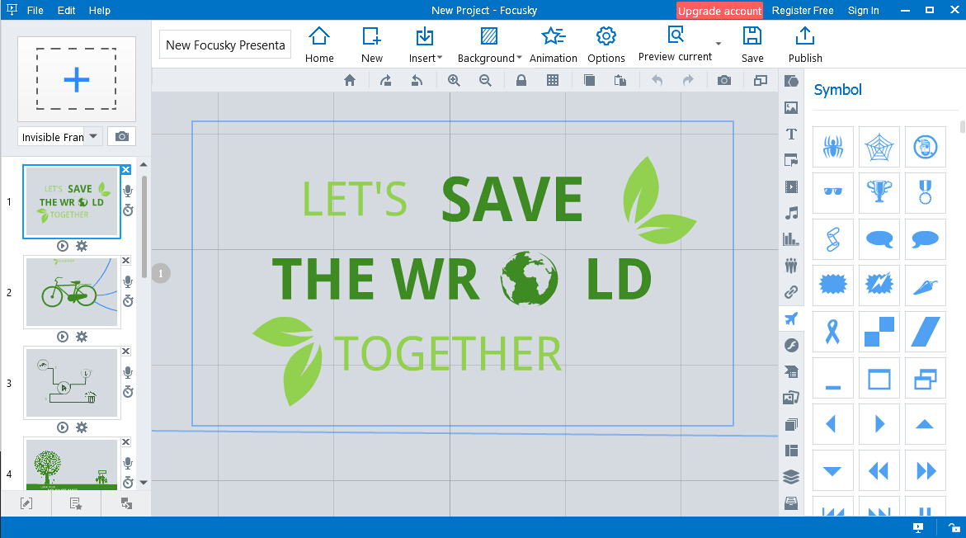The image size is (966, 538).
Task: Toggle the canvas lock
Action: click(521, 80)
